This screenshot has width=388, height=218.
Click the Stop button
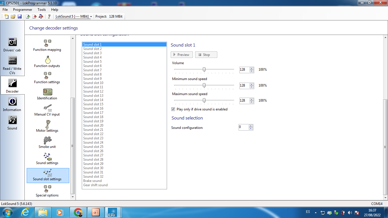[206, 55]
